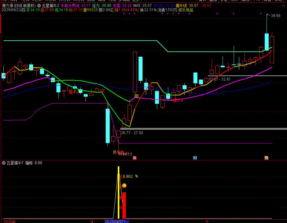The image size is (287, 223).
Task: Expand the 五星擒牛F sub-indicator arrow
Action: click(x=4, y=163)
